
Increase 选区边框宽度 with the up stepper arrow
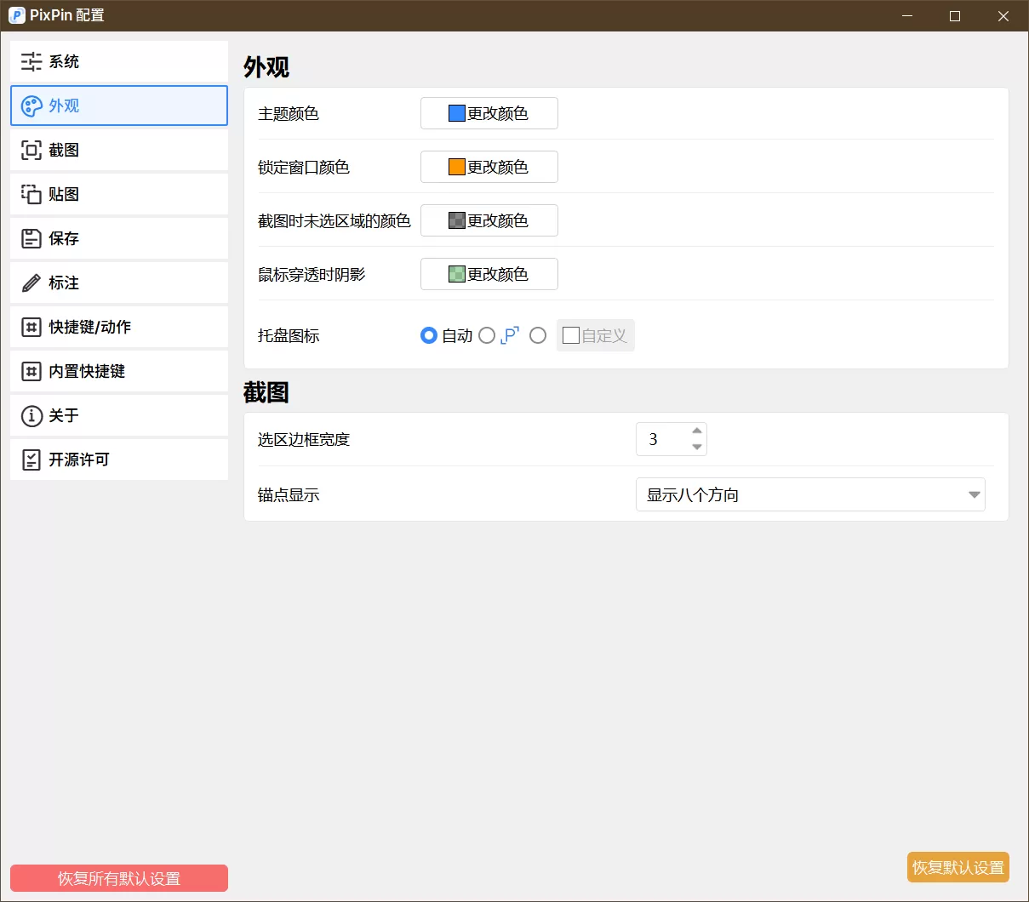coord(696,432)
